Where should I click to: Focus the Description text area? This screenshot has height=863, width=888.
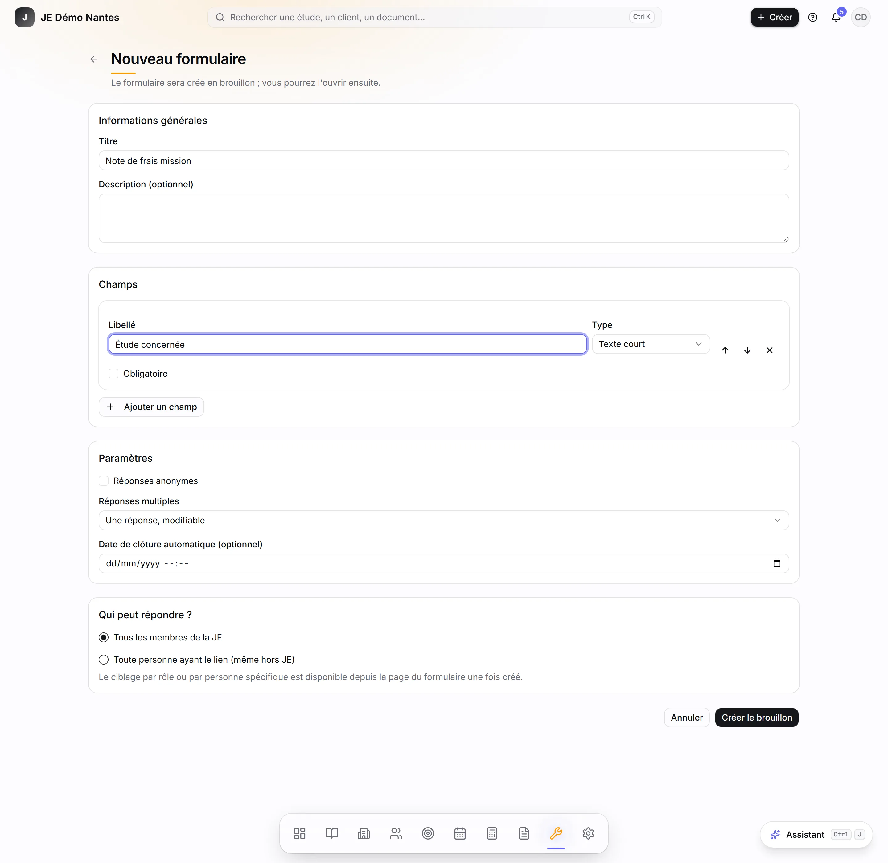point(444,218)
